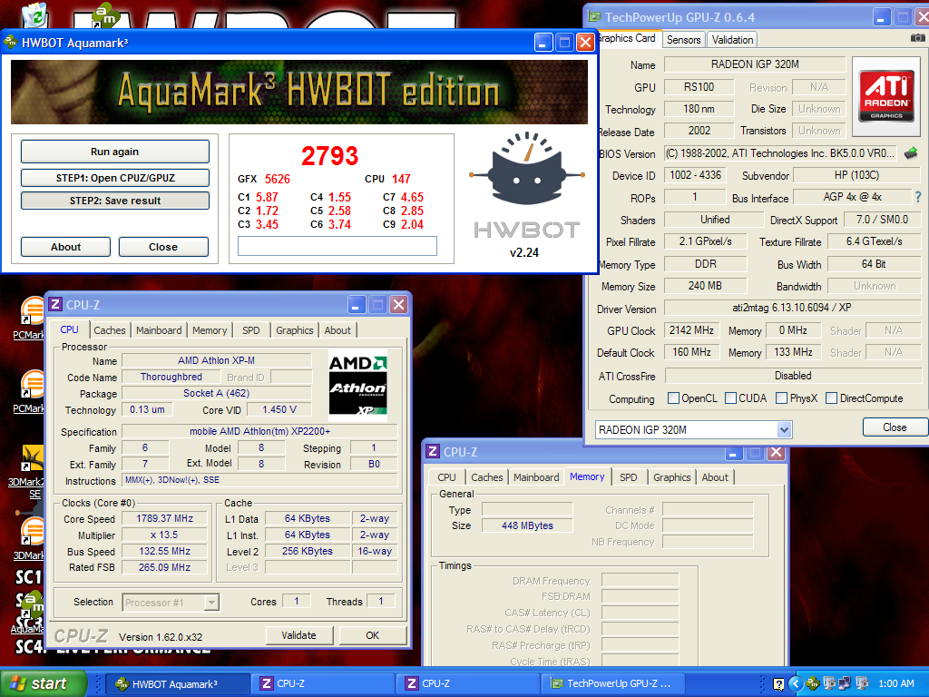This screenshot has height=697, width=929.
Task: Open Caches tab in the CPU-Z CPU window
Action: (110, 330)
